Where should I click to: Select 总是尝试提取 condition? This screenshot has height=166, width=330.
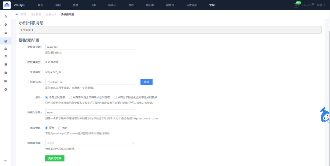47,97
